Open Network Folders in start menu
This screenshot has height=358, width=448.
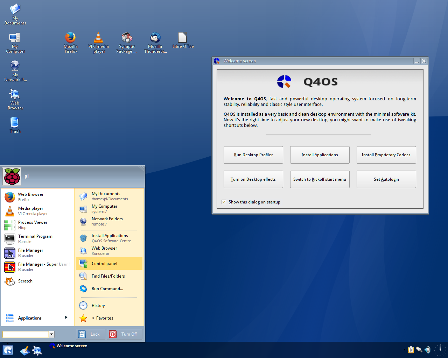[109, 221]
